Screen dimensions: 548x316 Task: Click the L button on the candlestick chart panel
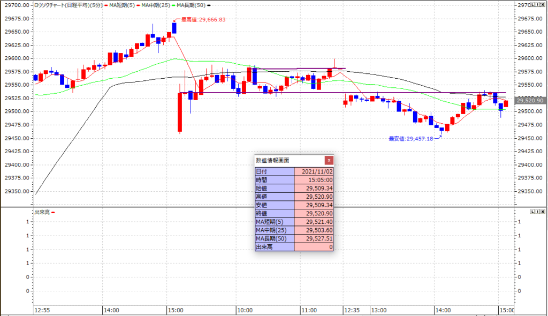(x=532, y=4)
